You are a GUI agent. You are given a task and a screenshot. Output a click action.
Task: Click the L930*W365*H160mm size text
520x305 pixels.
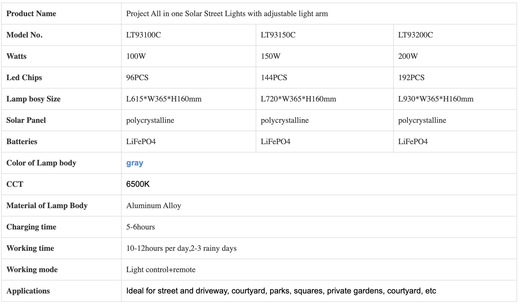tap(436, 99)
